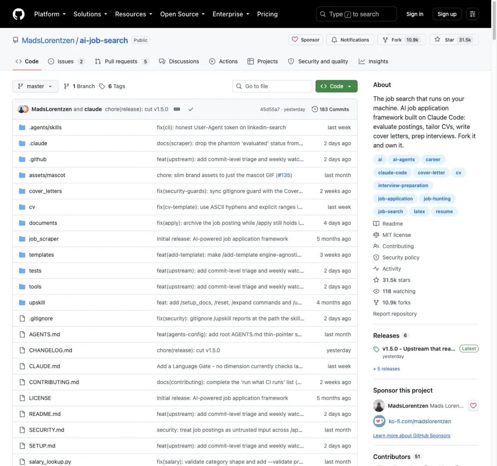Select the claude-code topic tag

tap(392, 173)
